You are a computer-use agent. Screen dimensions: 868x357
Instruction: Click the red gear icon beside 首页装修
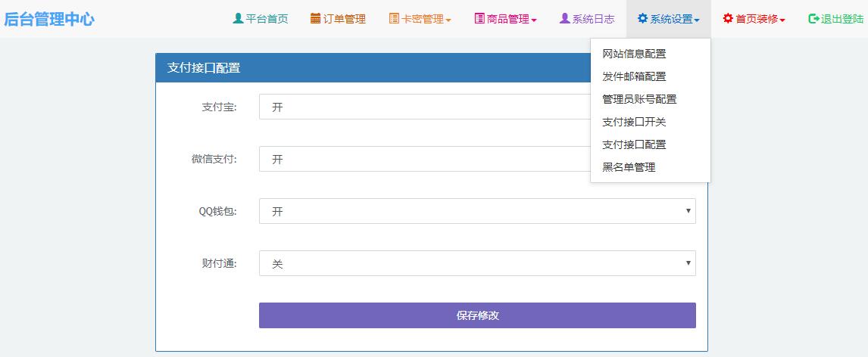pyautogui.click(x=728, y=18)
